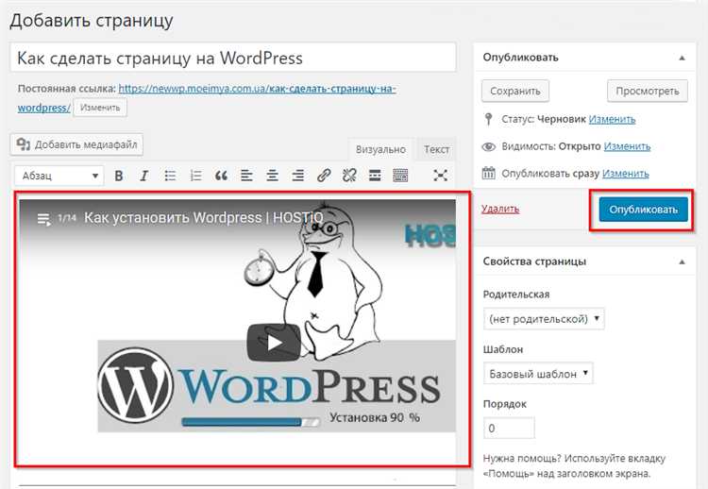
Task: Toggle bold formatting in editor toolbar
Action: [x=119, y=176]
